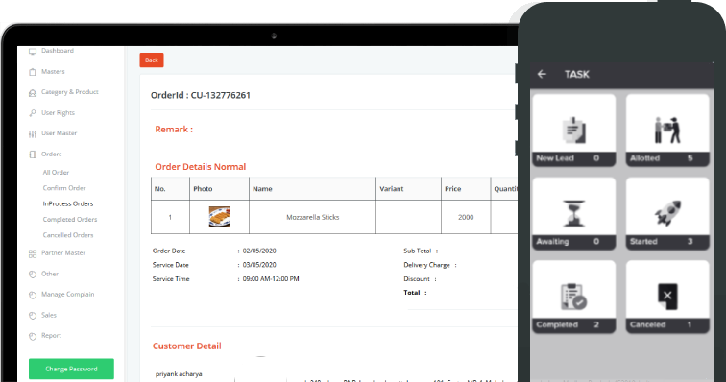Open Category & Product menu
Viewport: 726px width, 382px height.
tap(70, 92)
